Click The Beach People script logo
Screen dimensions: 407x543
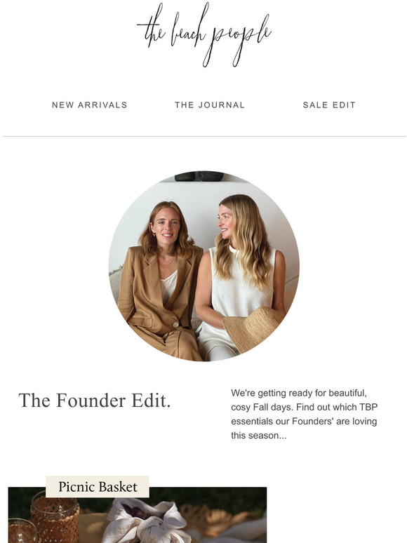click(x=204, y=34)
